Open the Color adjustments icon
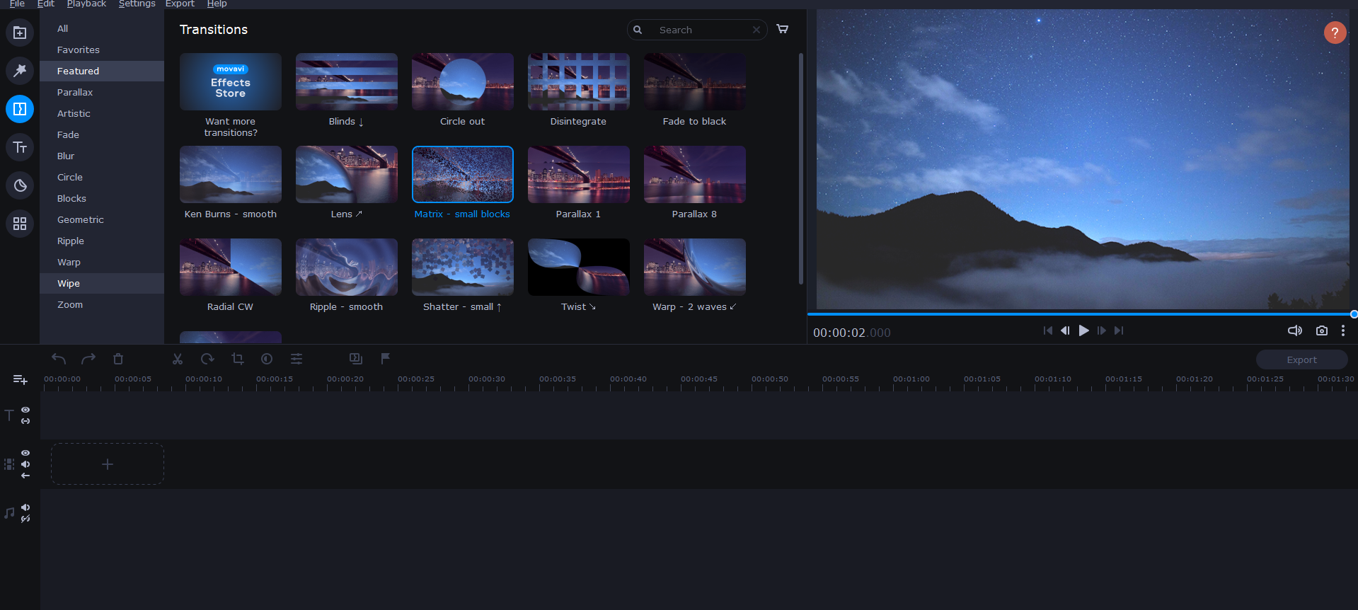The width and height of the screenshot is (1358, 610). 267,359
